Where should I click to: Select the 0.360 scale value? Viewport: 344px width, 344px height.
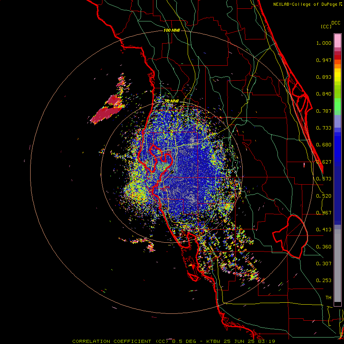point(324,247)
